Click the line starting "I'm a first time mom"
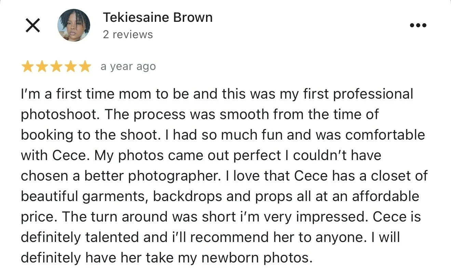Screen dimensions: 451x271 217,94
